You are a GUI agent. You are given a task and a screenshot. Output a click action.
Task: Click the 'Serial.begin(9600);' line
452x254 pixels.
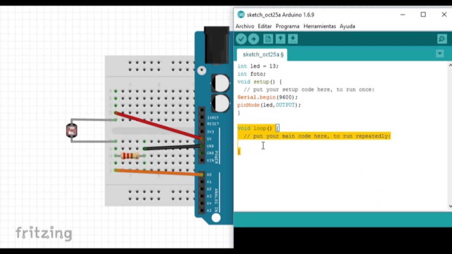coord(267,97)
